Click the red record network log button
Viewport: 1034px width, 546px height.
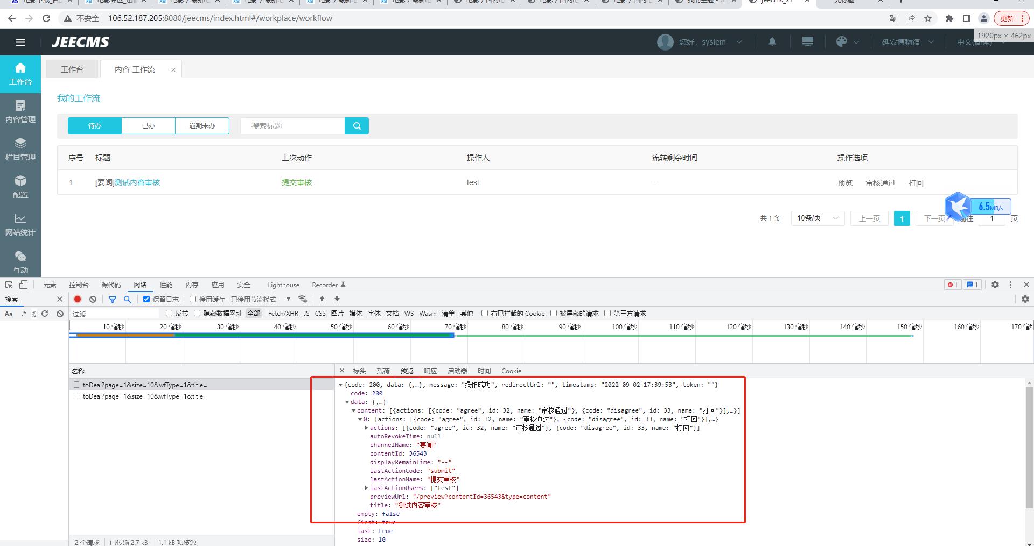pyautogui.click(x=78, y=299)
